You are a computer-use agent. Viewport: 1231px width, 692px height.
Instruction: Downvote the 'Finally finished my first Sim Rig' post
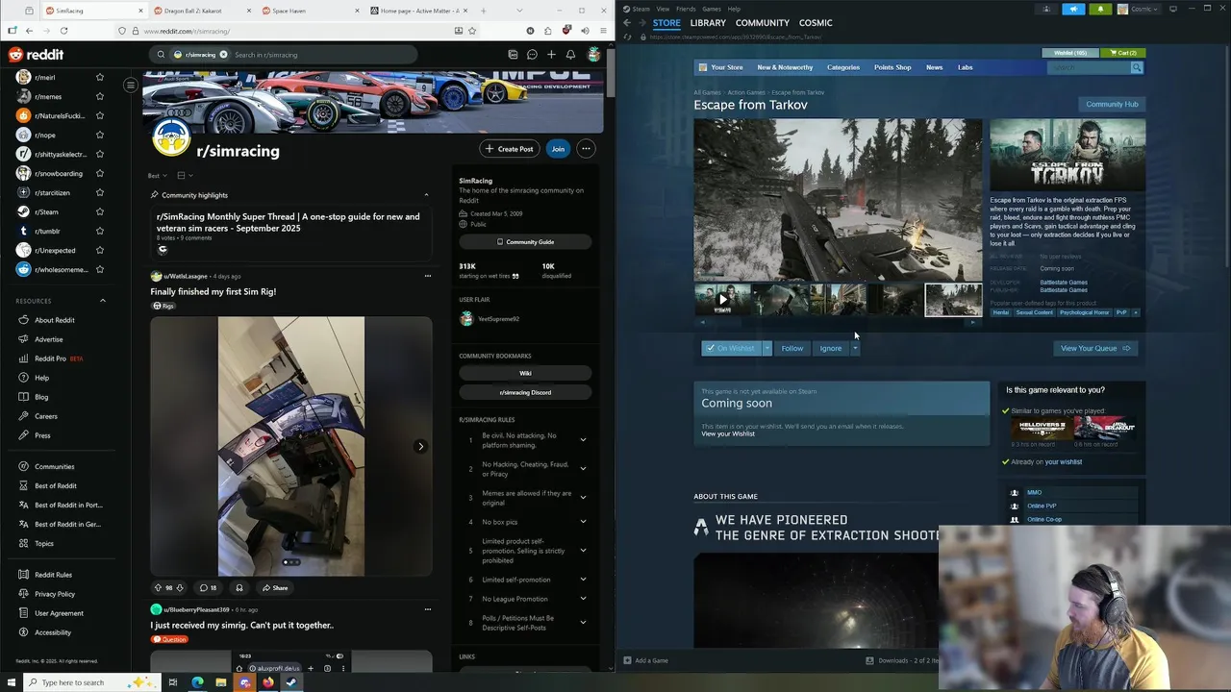(x=180, y=587)
